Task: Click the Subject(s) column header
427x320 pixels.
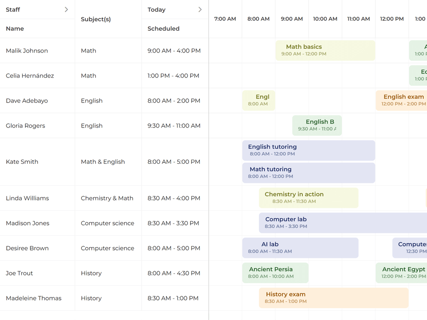Action: 96,19
